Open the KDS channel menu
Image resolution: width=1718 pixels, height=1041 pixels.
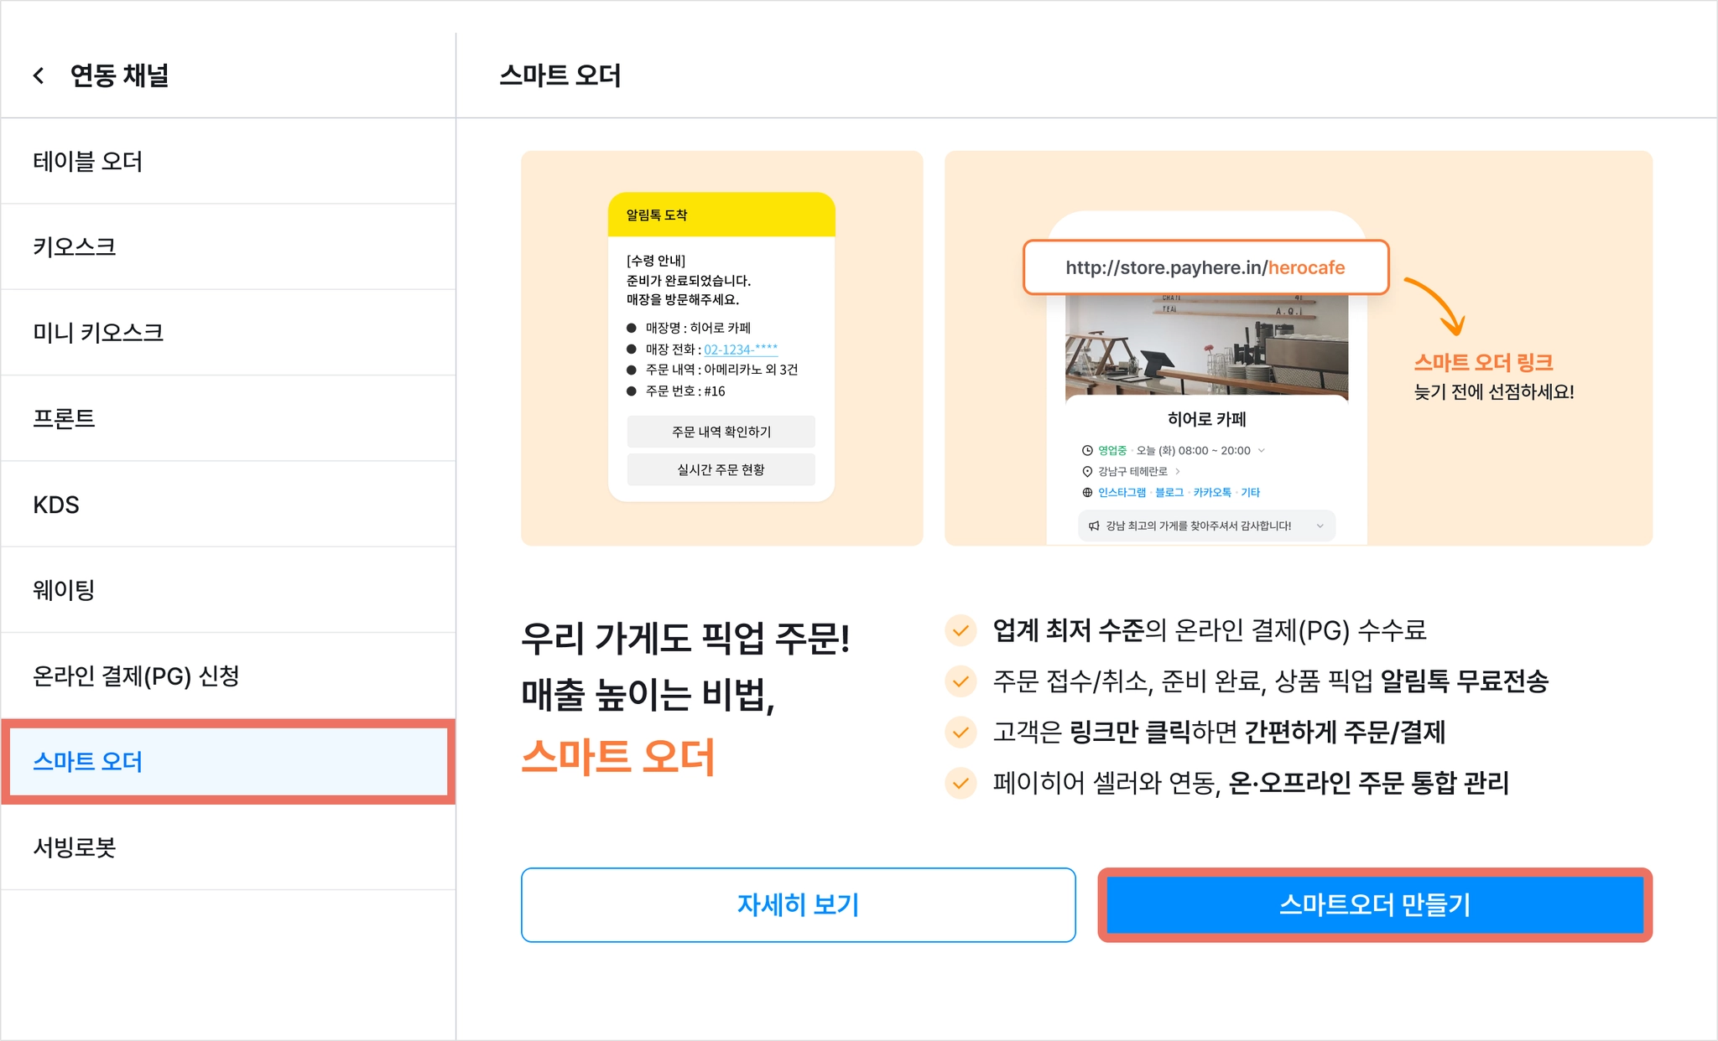pos(228,505)
